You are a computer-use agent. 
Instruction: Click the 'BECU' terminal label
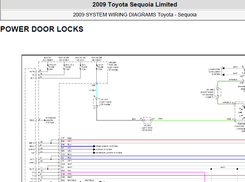coord(32,143)
